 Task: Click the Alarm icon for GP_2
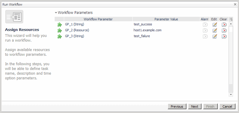[x=205, y=30]
